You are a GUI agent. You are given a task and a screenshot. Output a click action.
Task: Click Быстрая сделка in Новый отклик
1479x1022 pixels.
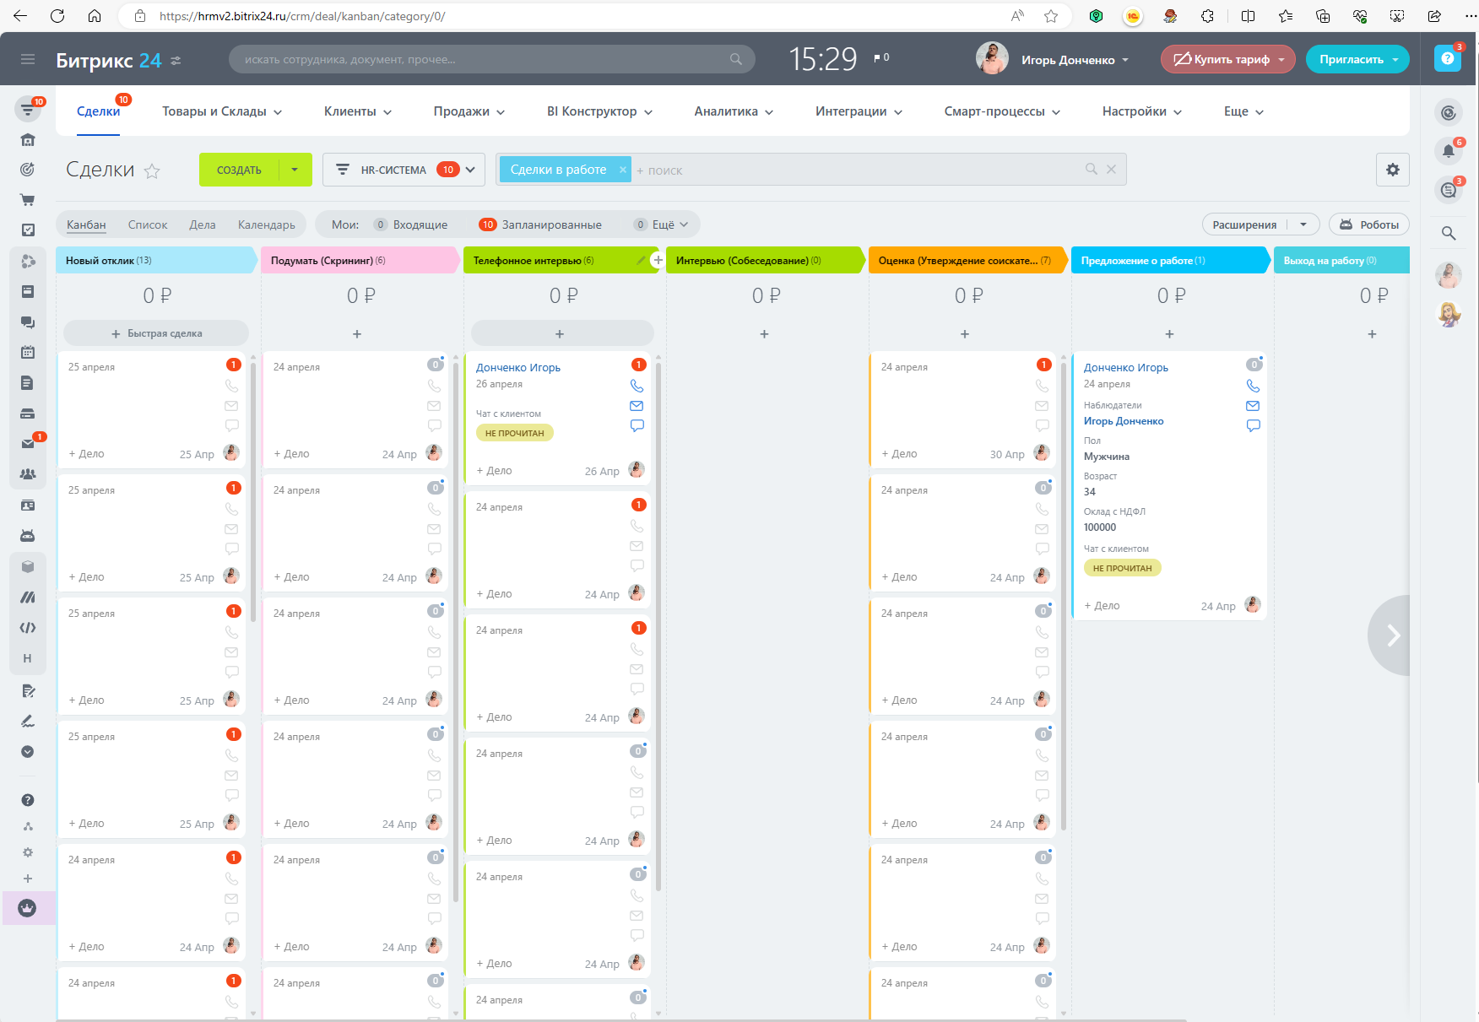click(156, 333)
